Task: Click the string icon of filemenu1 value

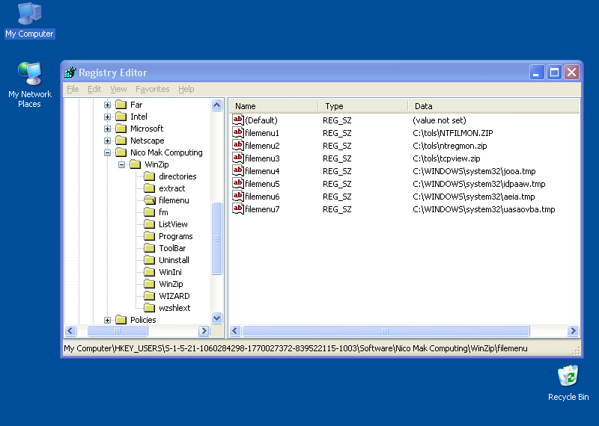Action: [x=238, y=132]
